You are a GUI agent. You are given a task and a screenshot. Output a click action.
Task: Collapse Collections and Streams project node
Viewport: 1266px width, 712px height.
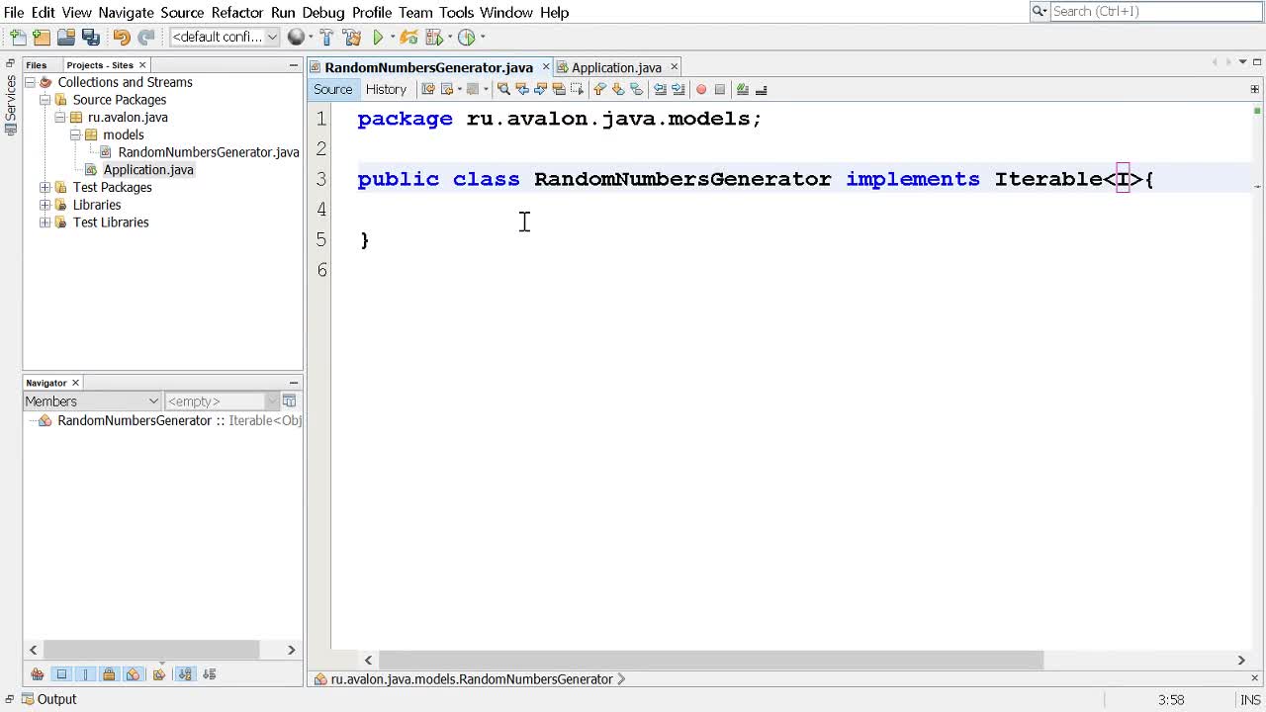click(x=30, y=82)
